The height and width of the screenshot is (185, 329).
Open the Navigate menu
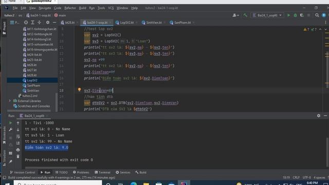click(x=45, y=8)
